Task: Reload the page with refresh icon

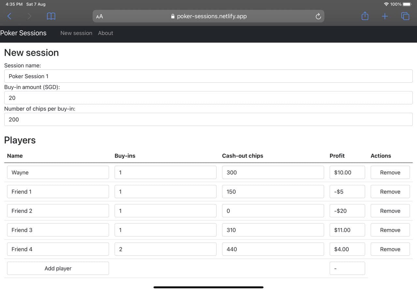Action: (318, 16)
